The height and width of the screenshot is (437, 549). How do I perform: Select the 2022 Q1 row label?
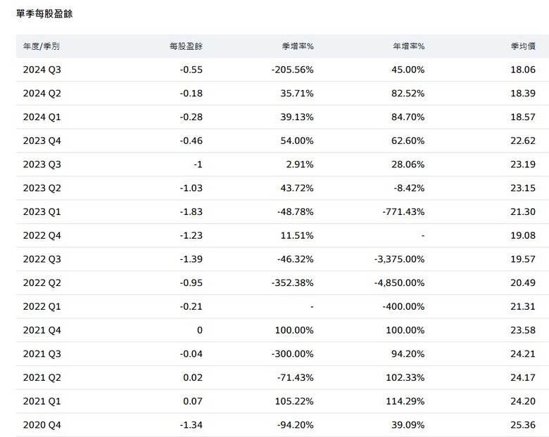(x=42, y=306)
